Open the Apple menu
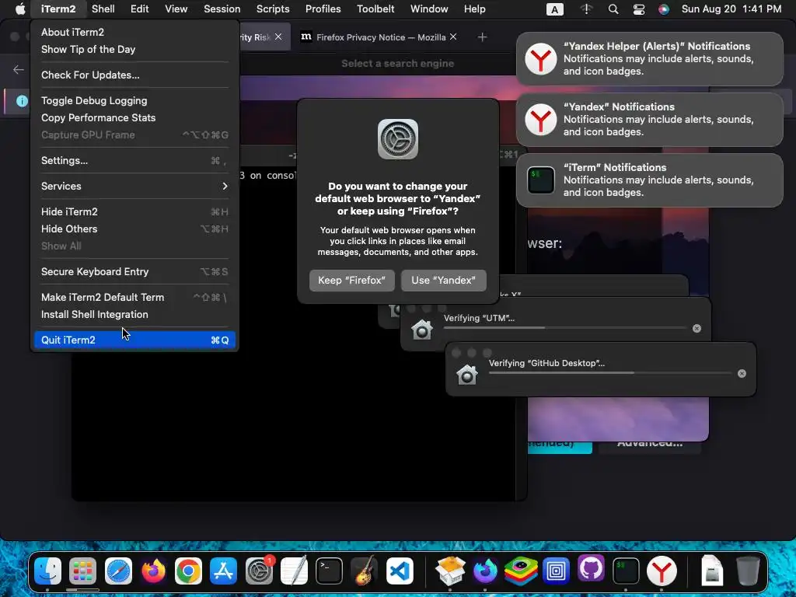 click(x=19, y=9)
